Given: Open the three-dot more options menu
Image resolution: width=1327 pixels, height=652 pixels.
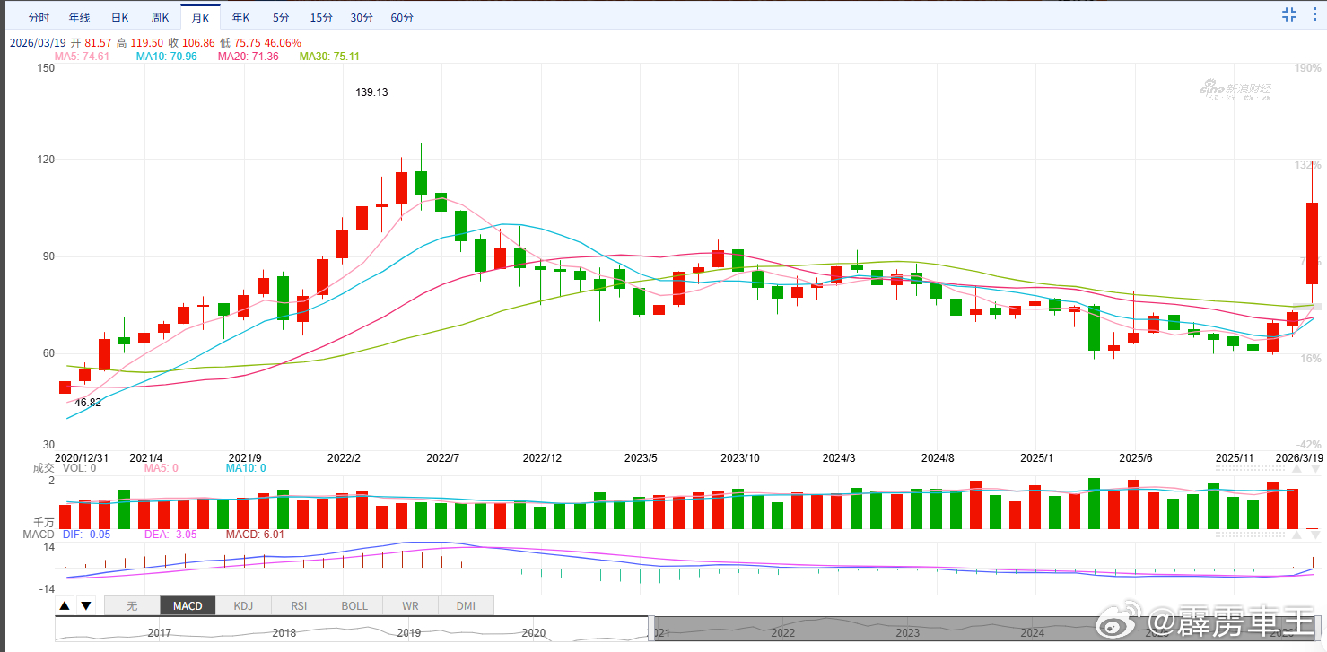Looking at the screenshot, I should pyautogui.click(x=1316, y=13).
